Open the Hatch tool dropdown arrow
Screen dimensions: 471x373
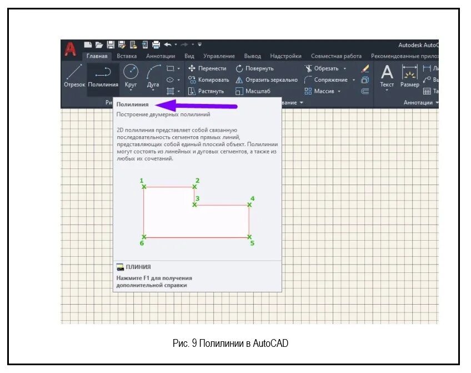[179, 91]
